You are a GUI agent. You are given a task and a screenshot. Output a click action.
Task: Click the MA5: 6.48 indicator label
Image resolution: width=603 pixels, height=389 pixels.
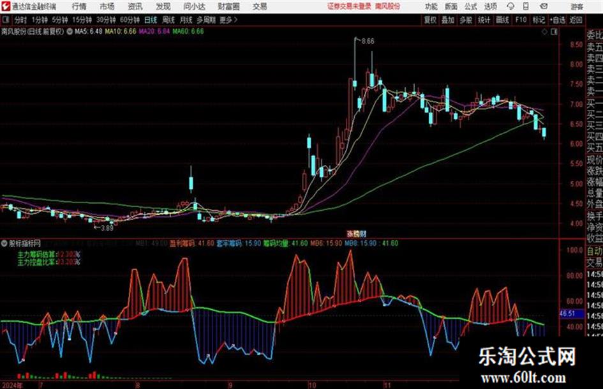point(89,31)
